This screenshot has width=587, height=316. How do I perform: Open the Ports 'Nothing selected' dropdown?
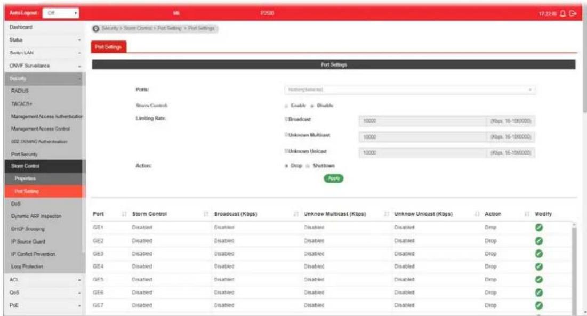409,90
